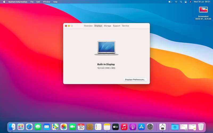
Task: Click the Built-in Display label
Action: (106, 64)
